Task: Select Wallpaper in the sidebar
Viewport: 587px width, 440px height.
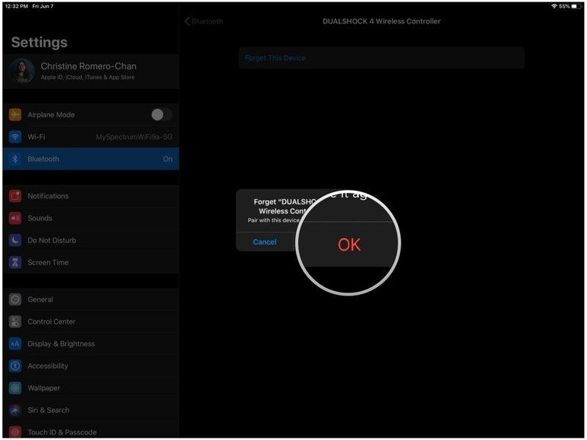Action: [x=43, y=388]
